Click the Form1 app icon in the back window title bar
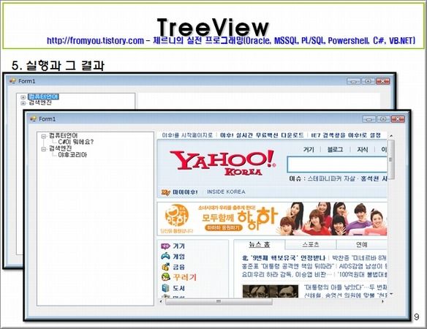The image size is (427, 329). (12, 81)
